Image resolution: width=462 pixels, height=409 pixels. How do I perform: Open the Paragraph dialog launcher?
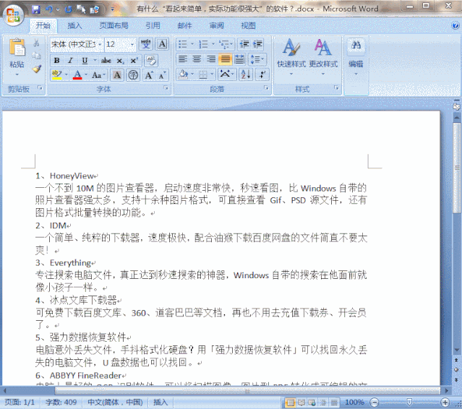pos(266,87)
